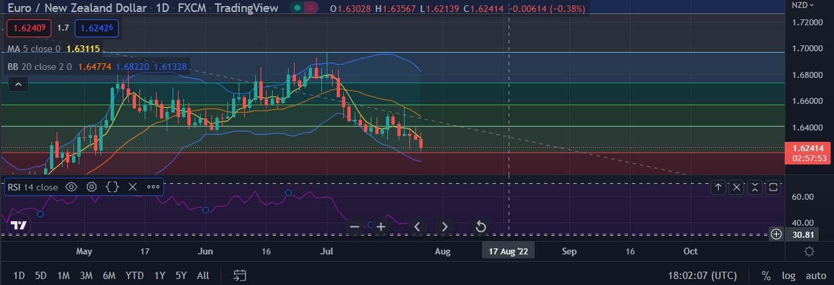The height and width of the screenshot is (285, 834).
Task: Click buy price button 1.62426
Action: click(x=97, y=29)
